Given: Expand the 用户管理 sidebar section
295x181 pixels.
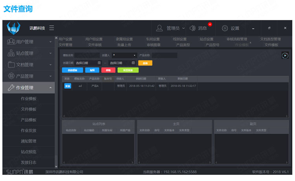Looking at the screenshot, I should click(50, 42).
